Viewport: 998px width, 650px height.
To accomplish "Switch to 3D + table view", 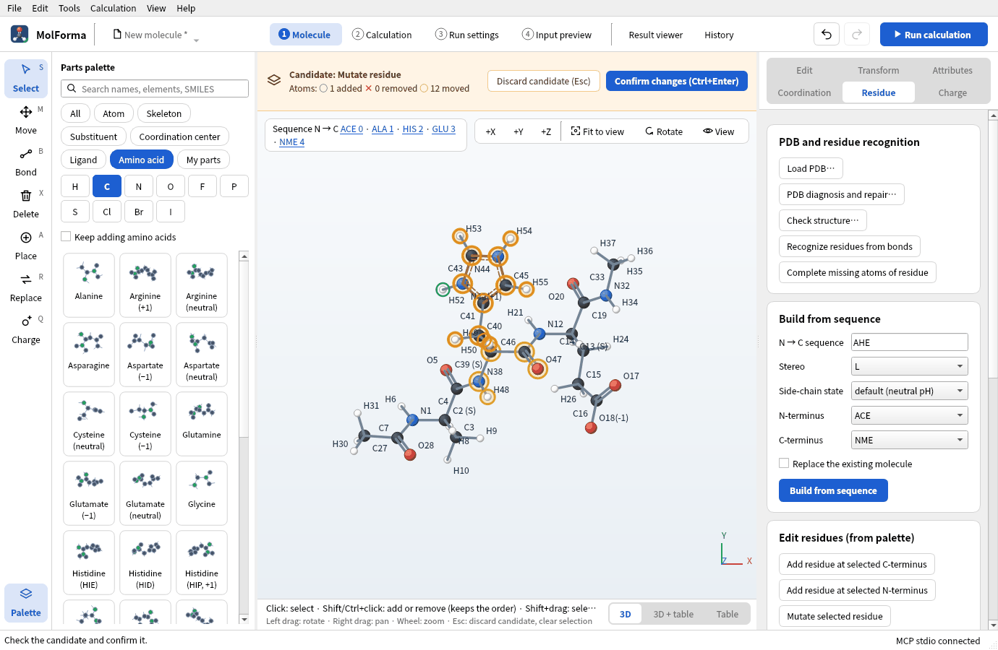I will [x=673, y=614].
